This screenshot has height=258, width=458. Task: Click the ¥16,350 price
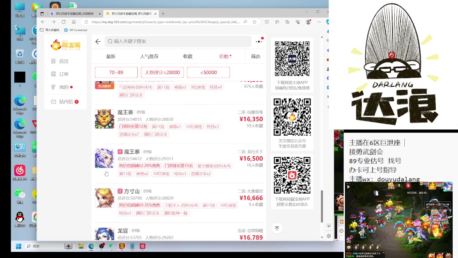click(251, 119)
